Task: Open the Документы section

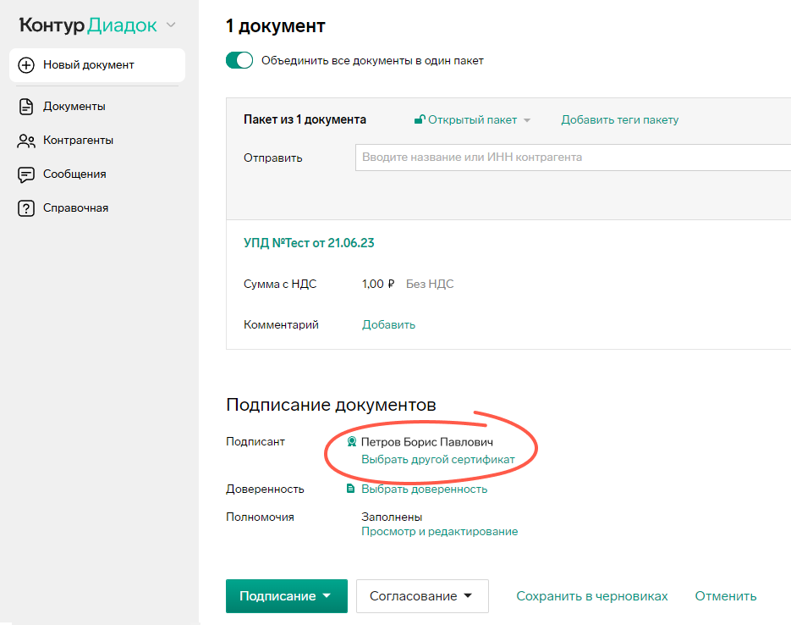Action: tap(74, 107)
